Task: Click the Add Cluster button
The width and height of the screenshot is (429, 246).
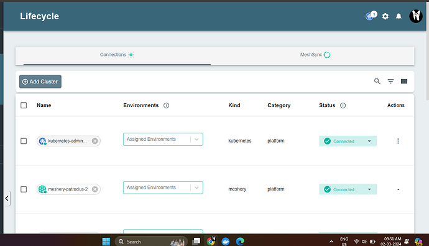Action: (x=40, y=82)
